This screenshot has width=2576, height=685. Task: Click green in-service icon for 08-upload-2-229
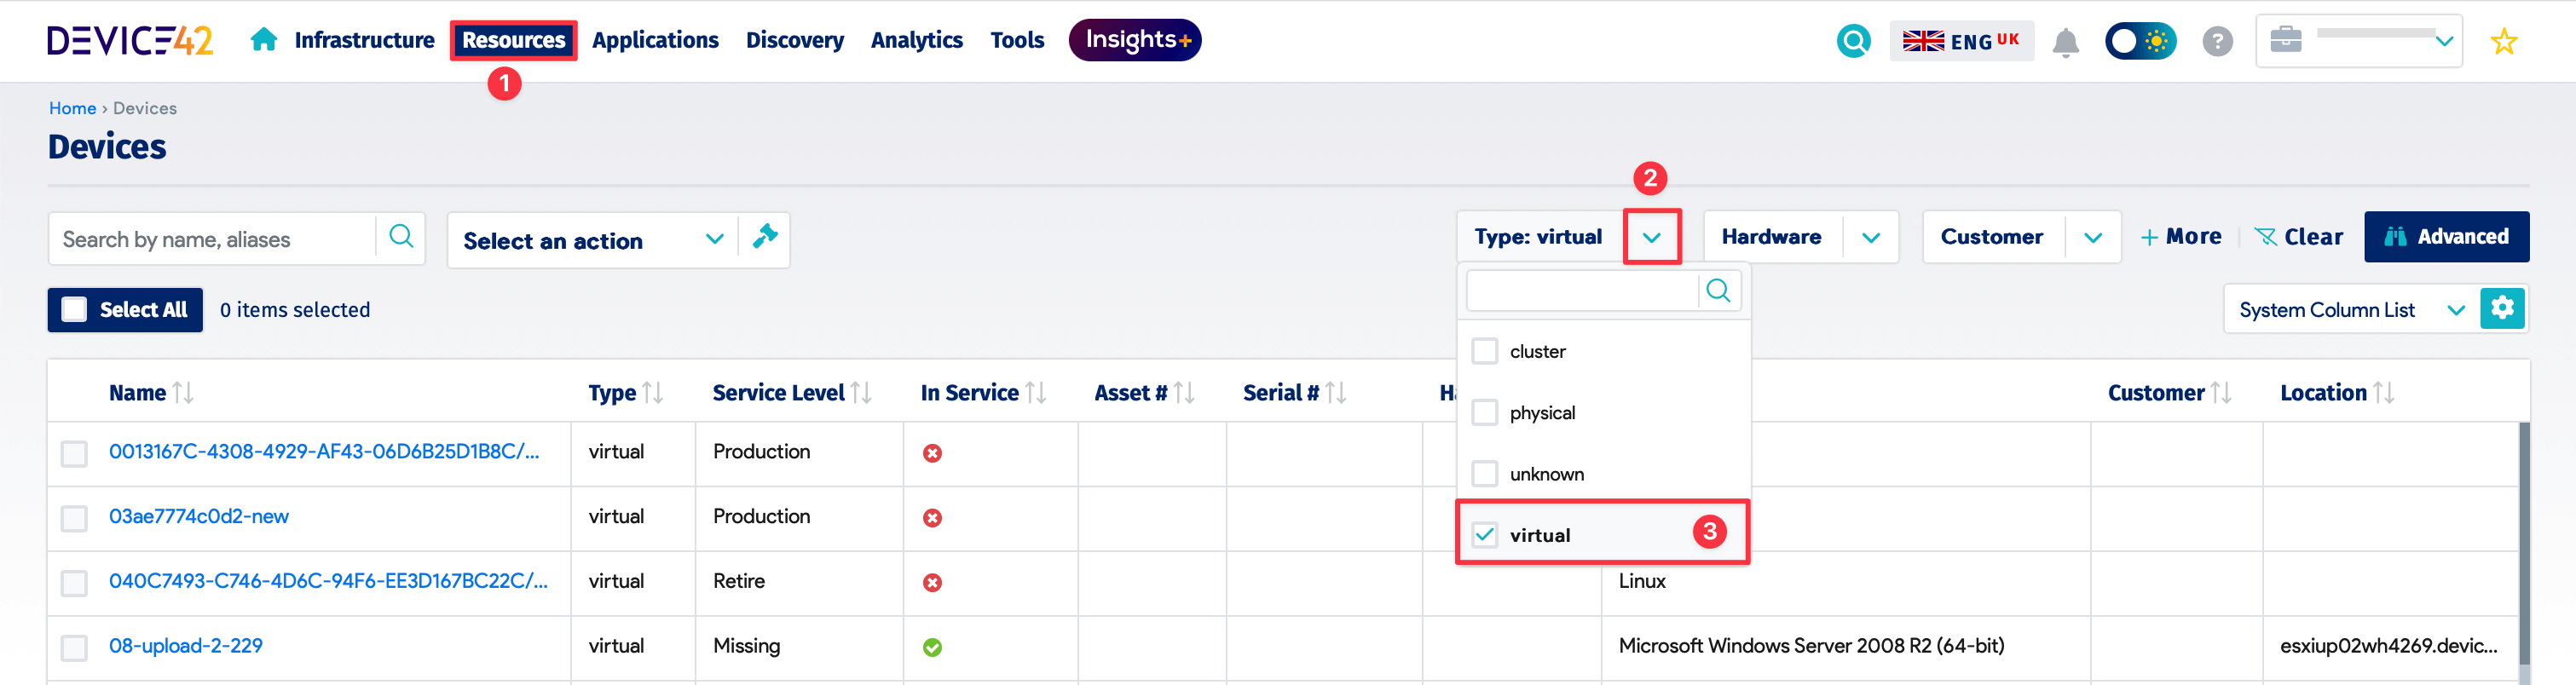pos(932,647)
